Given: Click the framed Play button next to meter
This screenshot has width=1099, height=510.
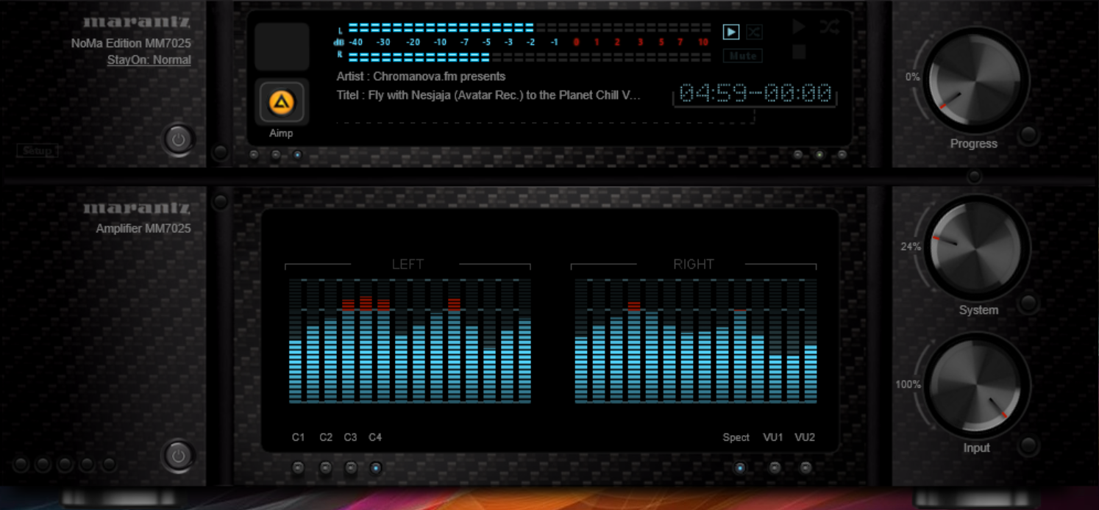Looking at the screenshot, I should [730, 32].
